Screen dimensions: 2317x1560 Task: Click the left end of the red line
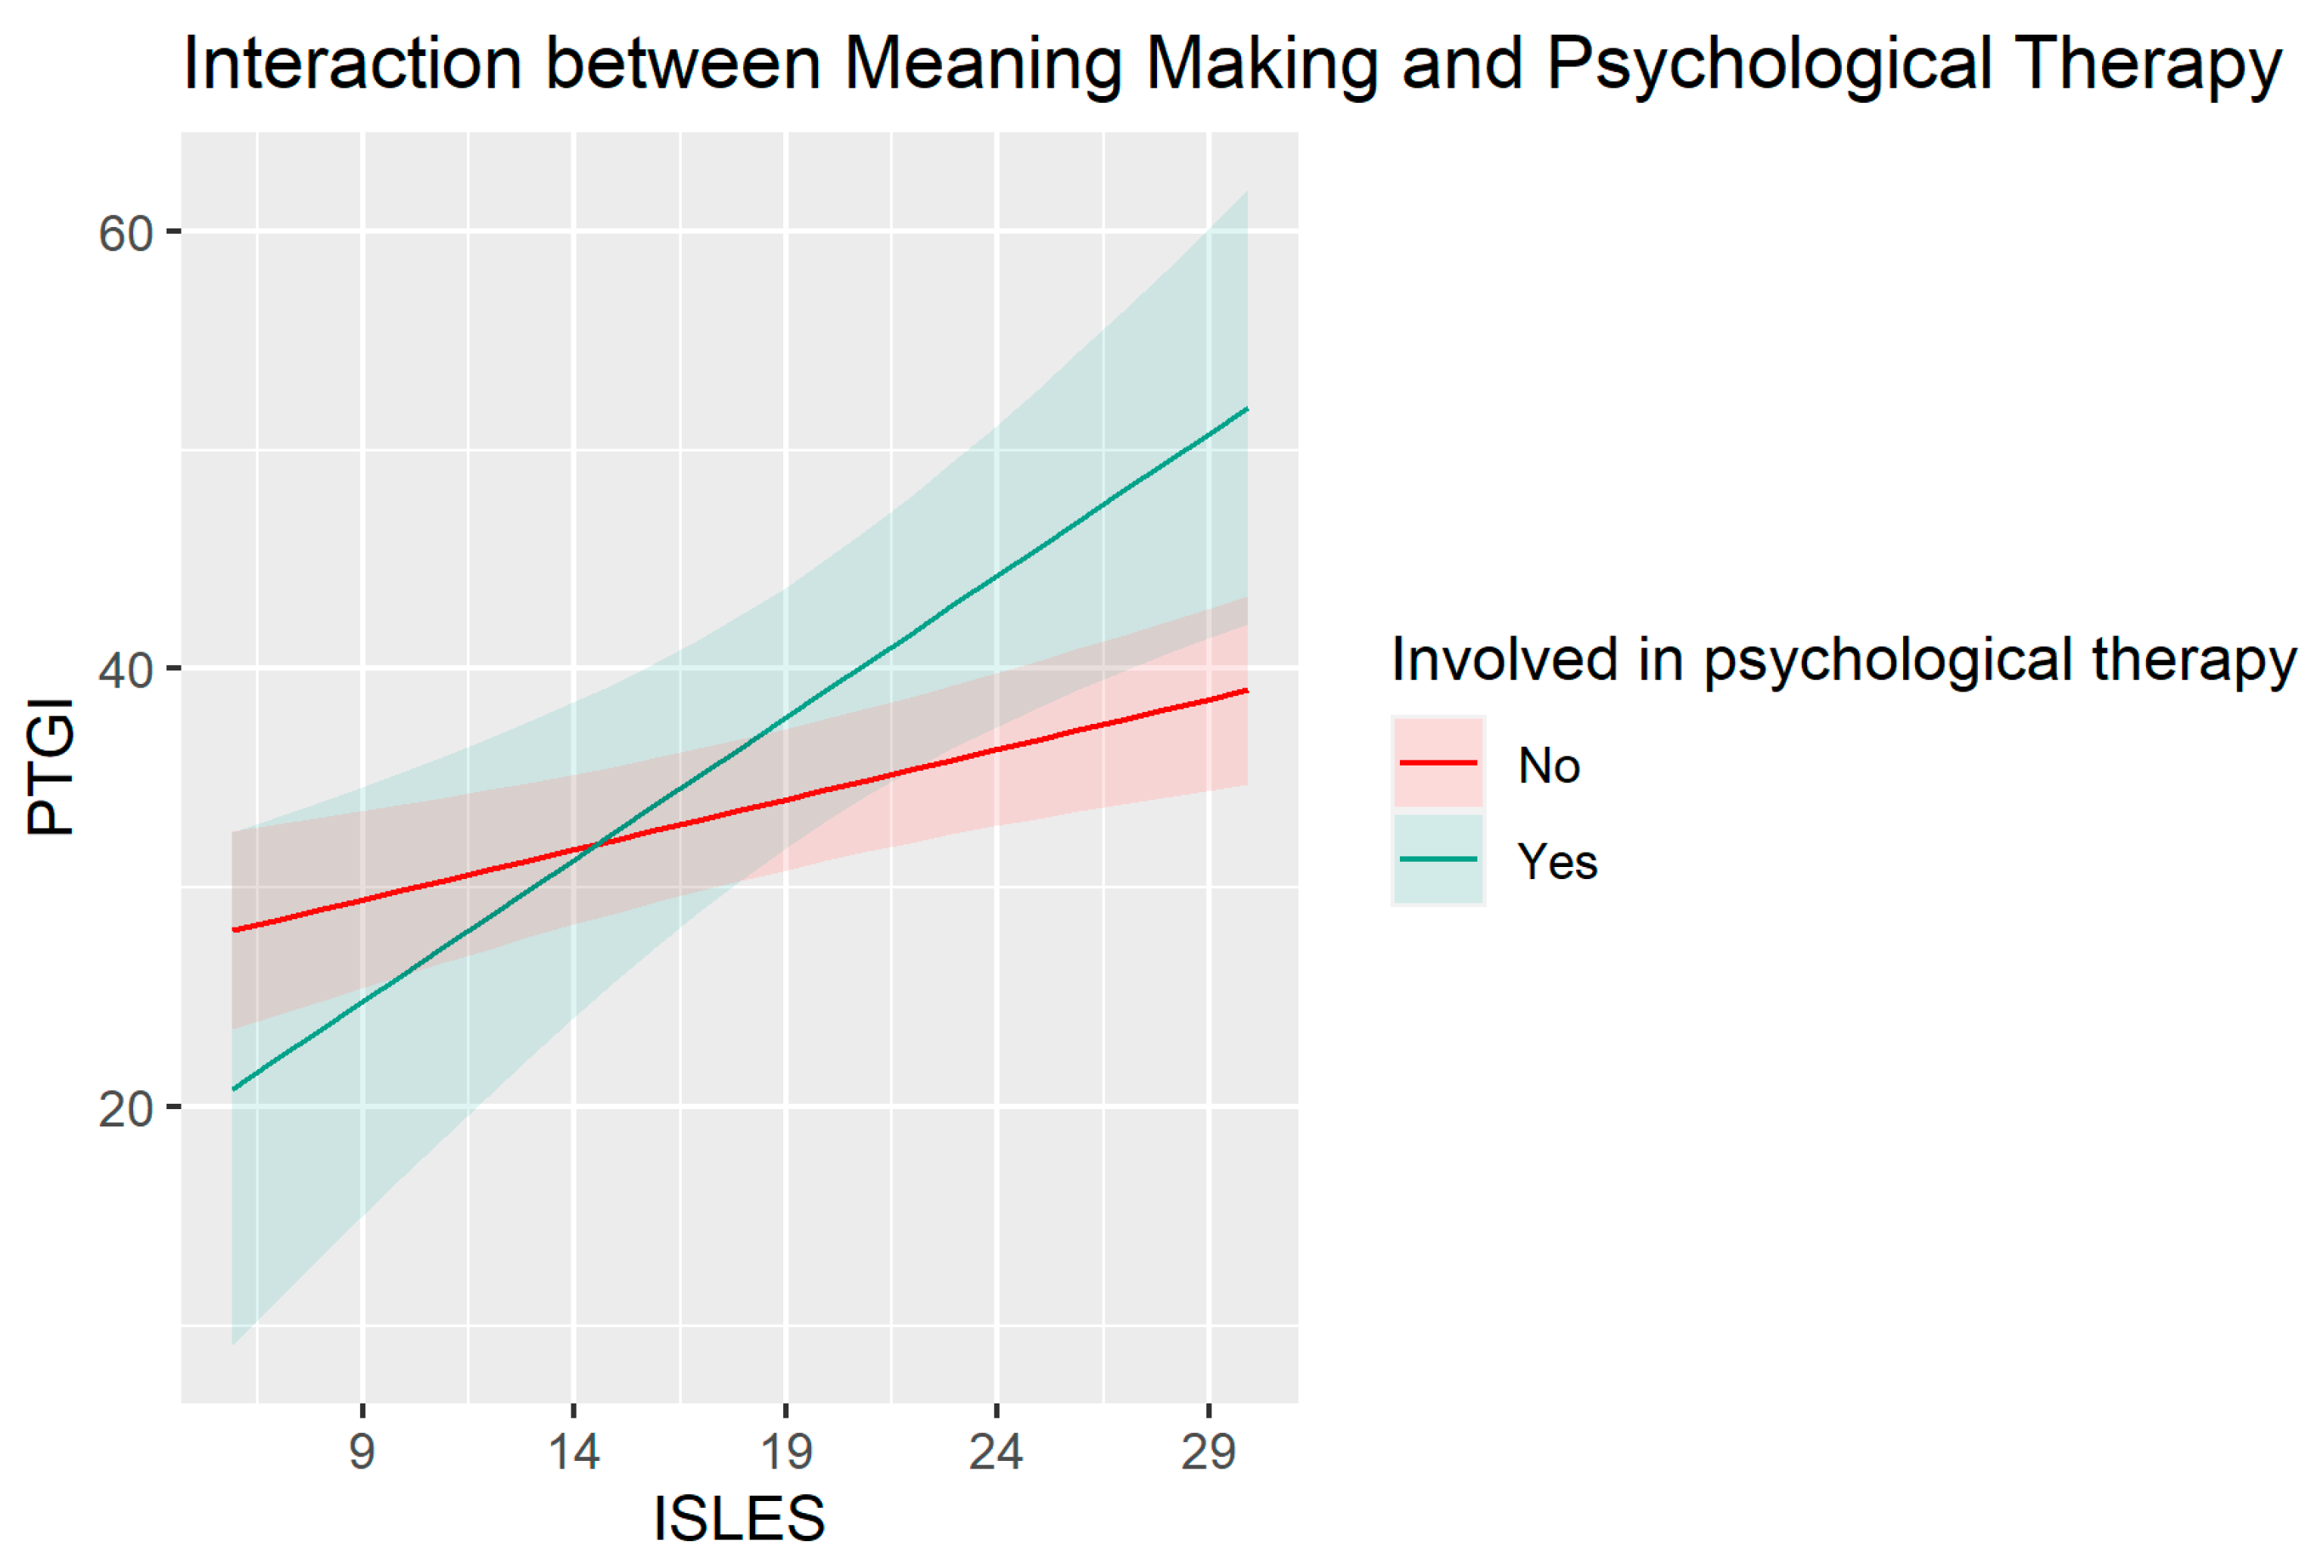coord(235,931)
